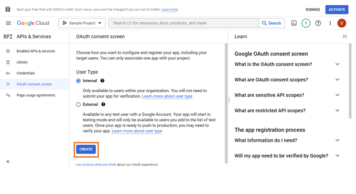
Task: Open the Sample Project selector dropdown
Action: coord(82,23)
